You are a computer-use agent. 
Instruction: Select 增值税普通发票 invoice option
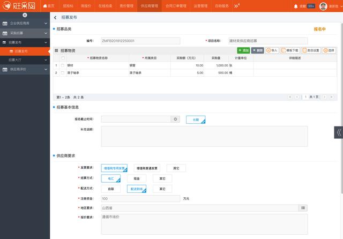[147, 168]
